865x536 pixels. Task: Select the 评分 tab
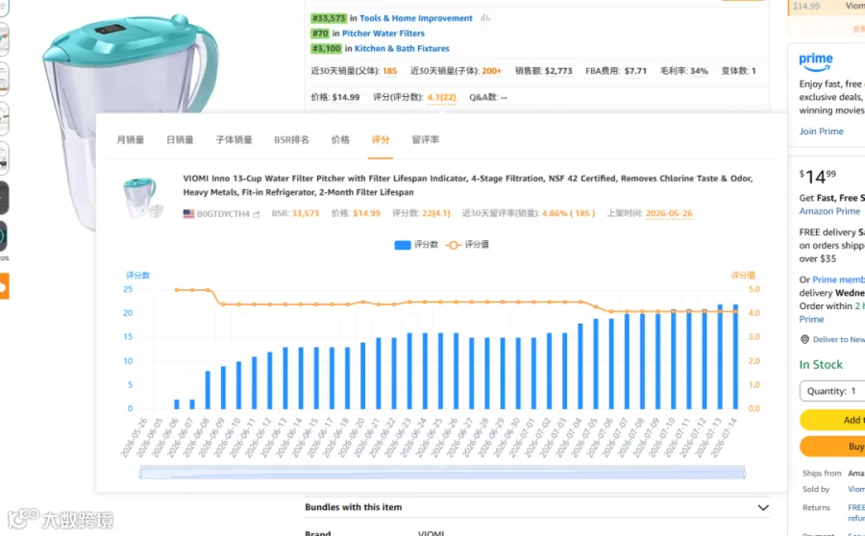(x=380, y=140)
